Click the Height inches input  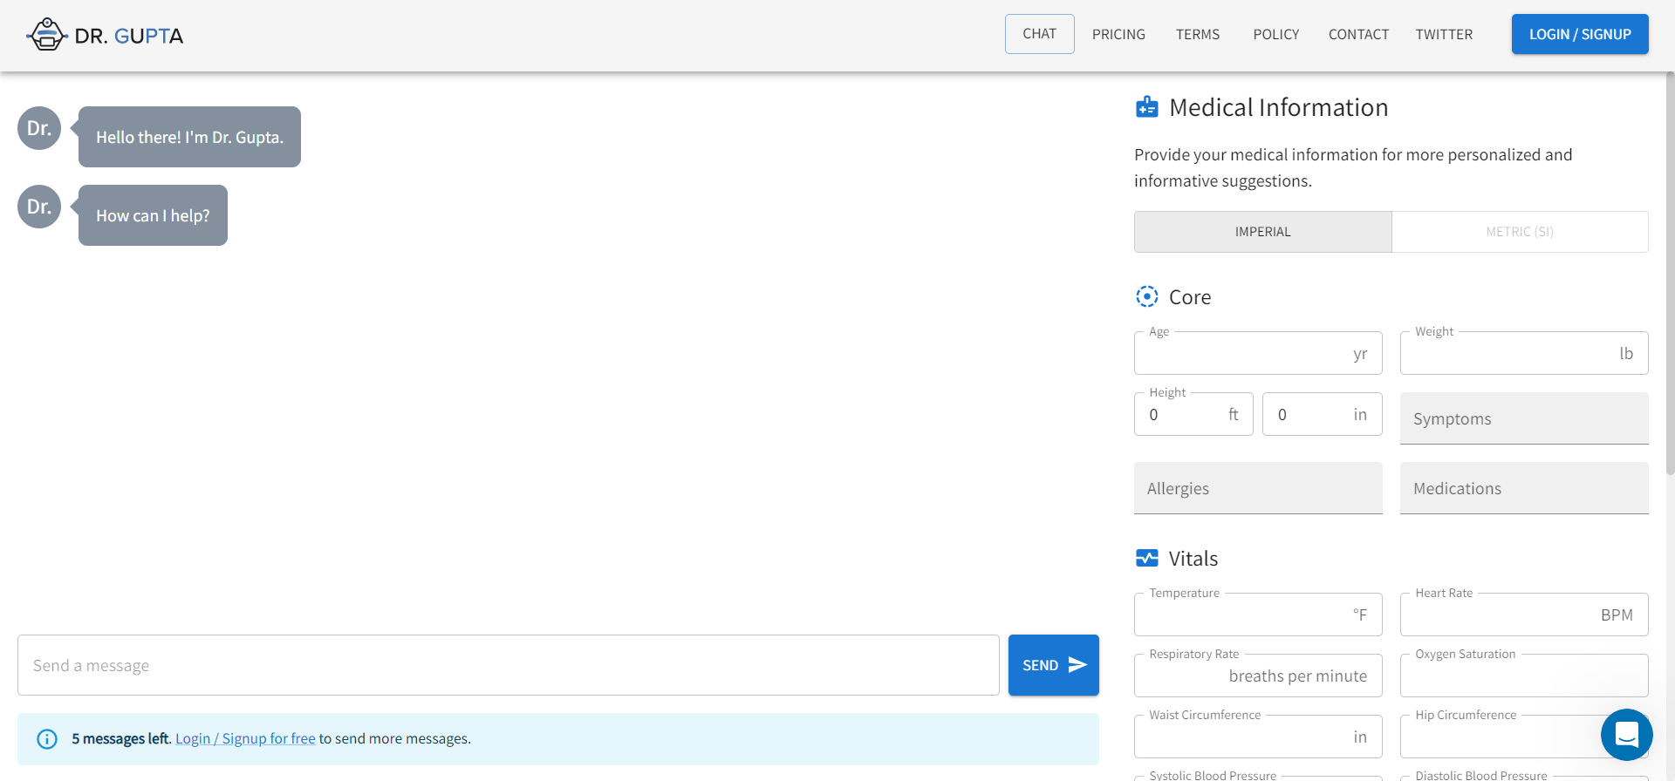pyautogui.click(x=1322, y=414)
